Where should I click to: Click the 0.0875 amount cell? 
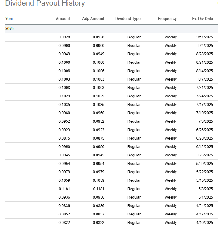(x=64, y=138)
